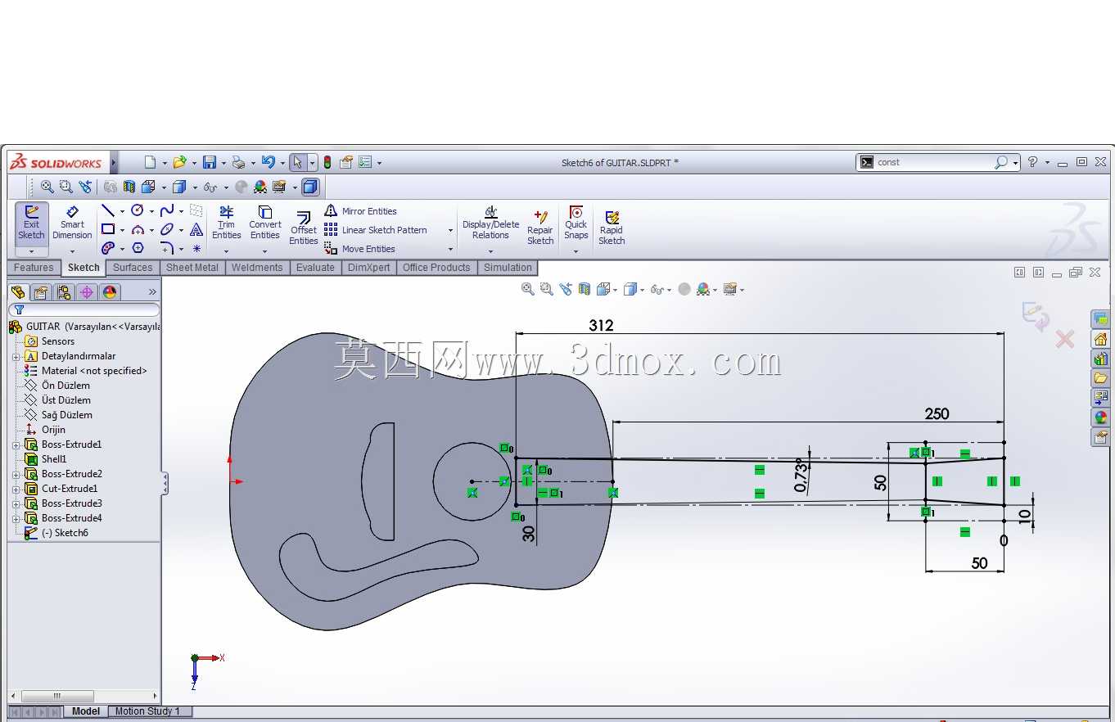The width and height of the screenshot is (1115, 722).
Task: Open the Quick Snaps dropdown arrow
Action: tap(576, 251)
